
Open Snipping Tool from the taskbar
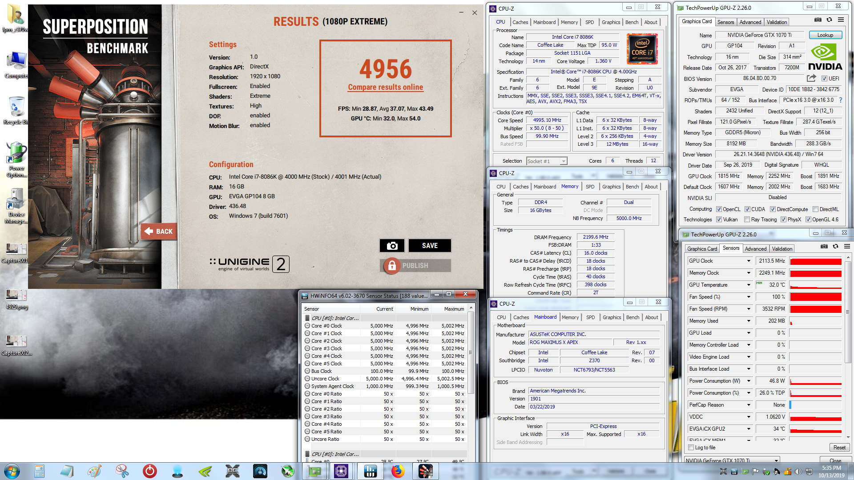click(x=122, y=471)
